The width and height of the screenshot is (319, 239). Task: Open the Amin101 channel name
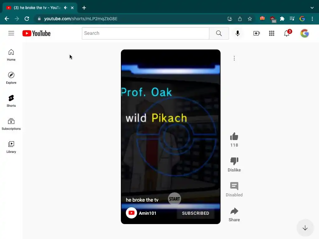pos(147,213)
